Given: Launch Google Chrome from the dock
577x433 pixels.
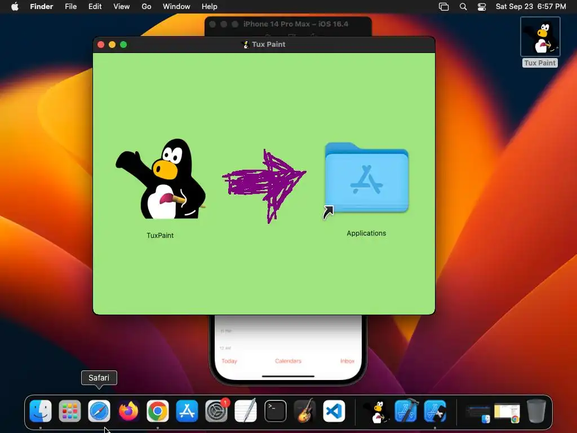Looking at the screenshot, I should coord(158,411).
